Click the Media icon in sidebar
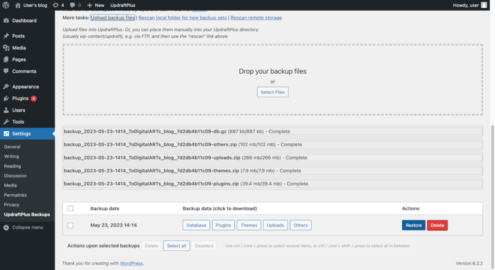 [6, 48]
